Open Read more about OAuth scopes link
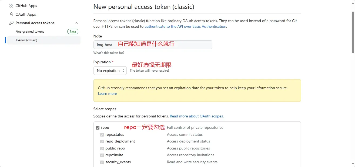Screen dimensions: 355x167 click(x=197, y=116)
